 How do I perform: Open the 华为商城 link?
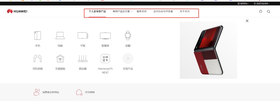(85, 92)
